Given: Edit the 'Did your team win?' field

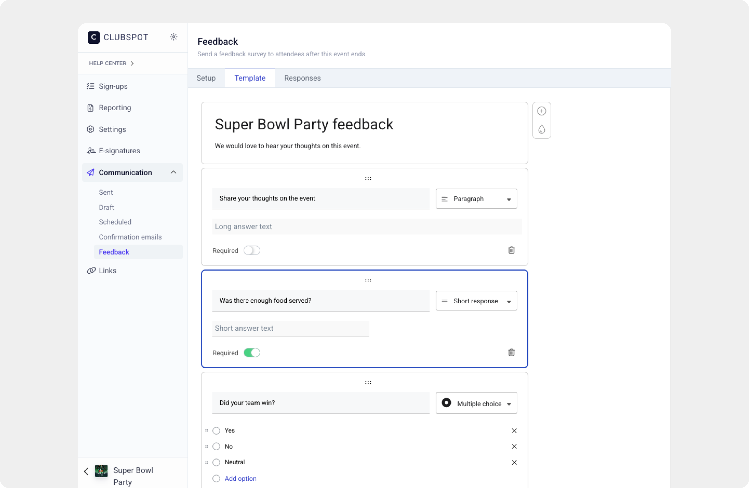Looking at the screenshot, I should coord(321,403).
